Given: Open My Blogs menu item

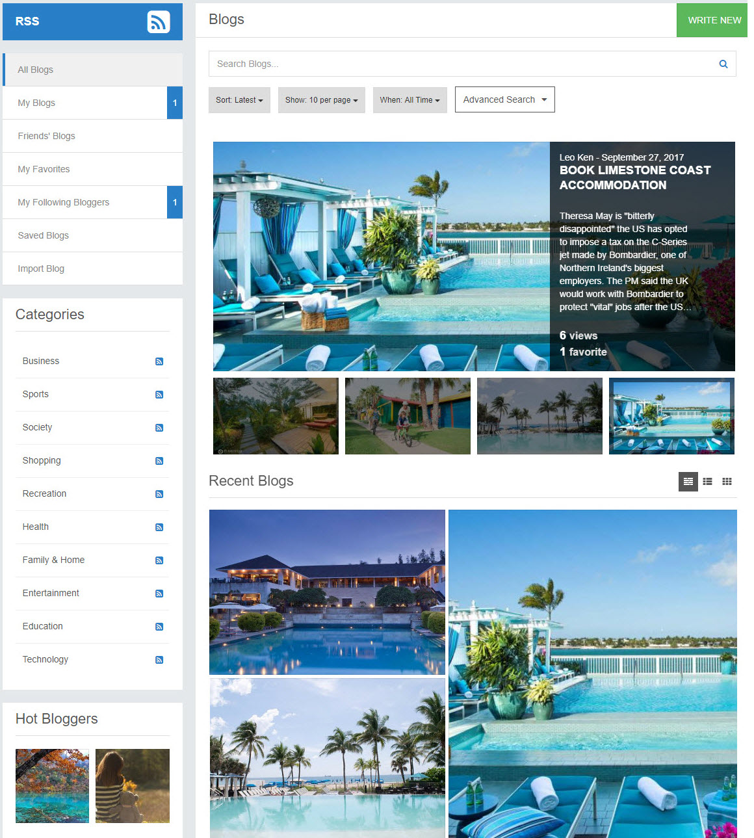Looking at the screenshot, I should [92, 103].
